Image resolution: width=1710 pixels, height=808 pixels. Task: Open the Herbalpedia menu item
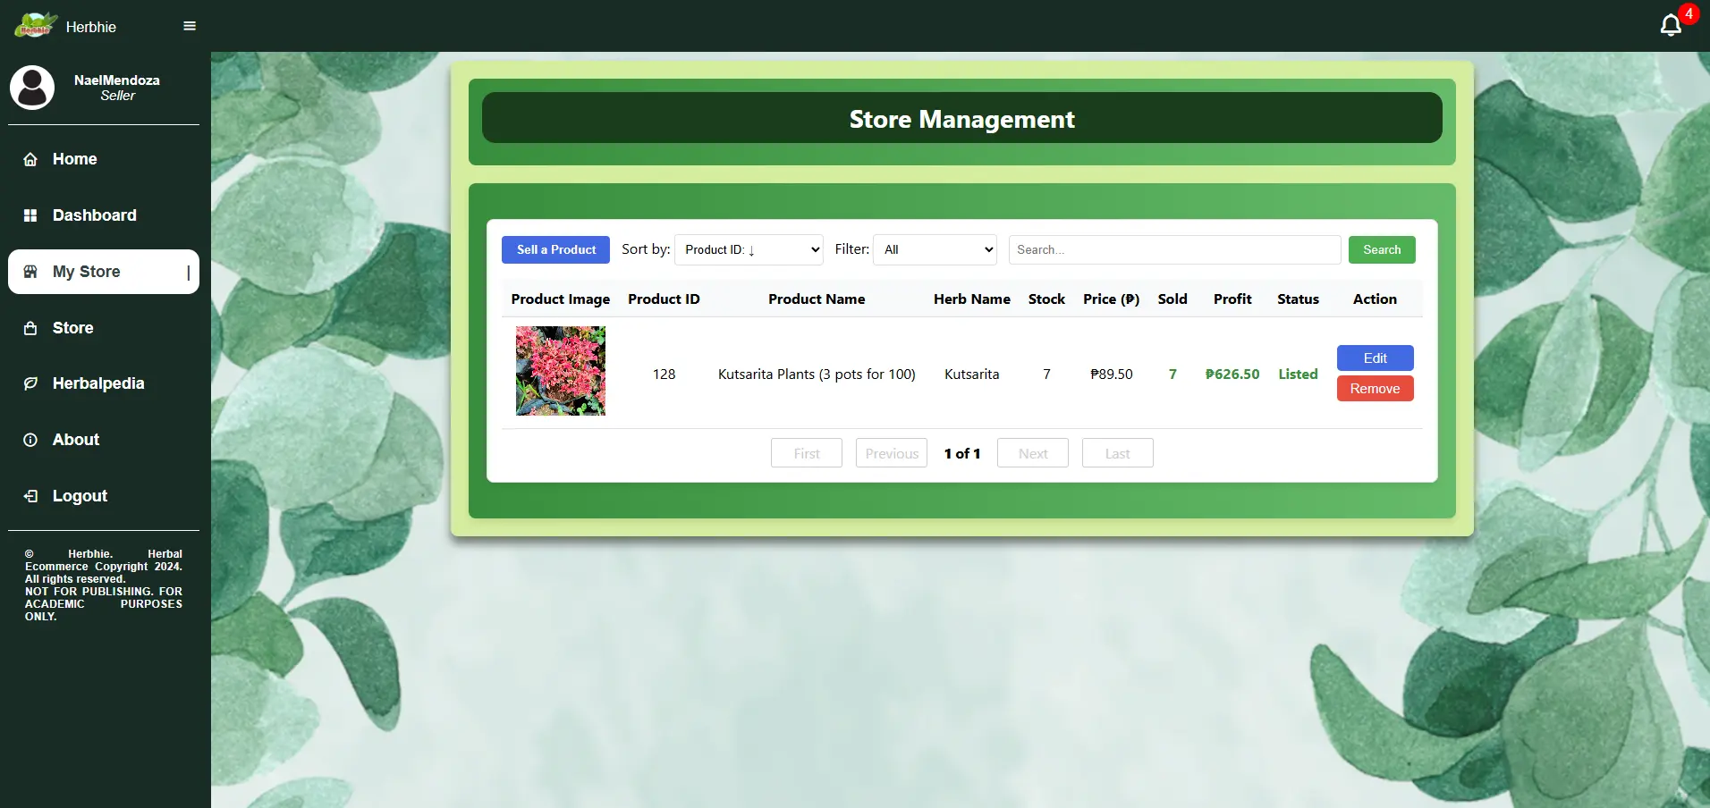(x=104, y=383)
